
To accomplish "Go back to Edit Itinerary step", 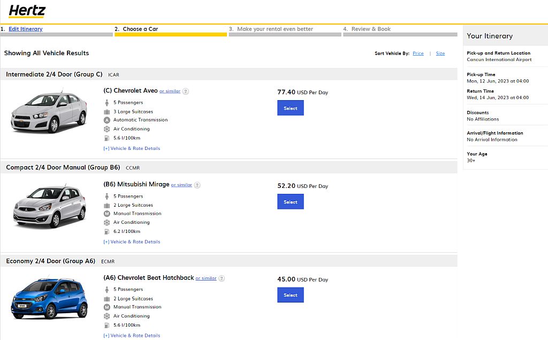I will (x=25, y=29).
